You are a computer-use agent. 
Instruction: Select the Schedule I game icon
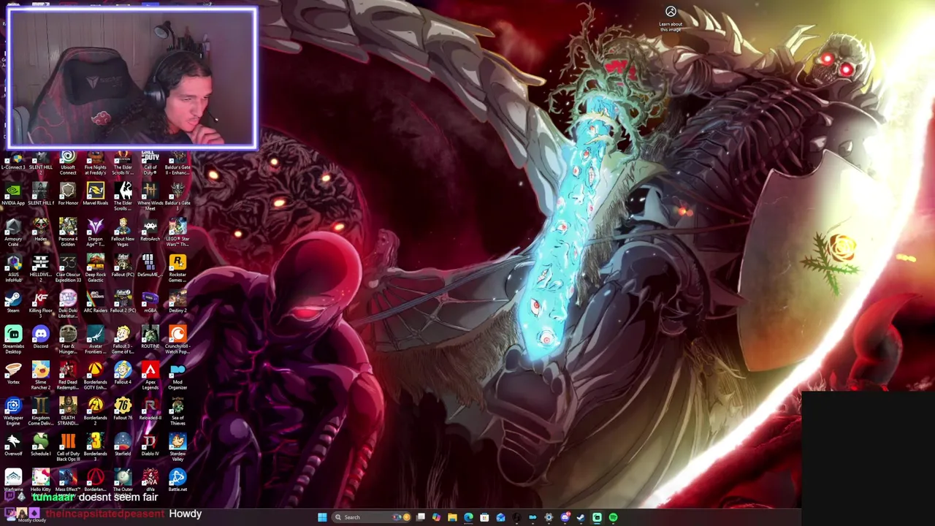click(40, 445)
